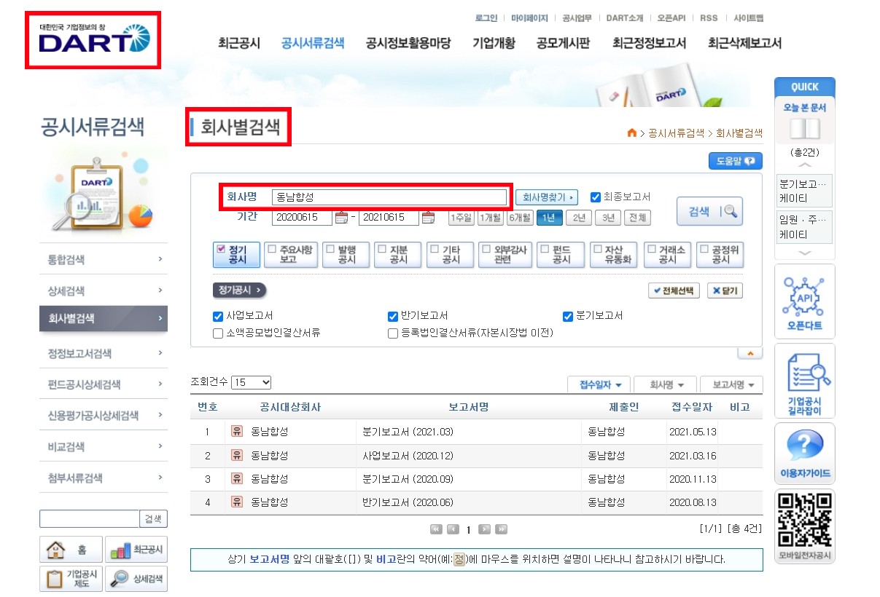This screenshot has width=880, height=597.
Task: Click the 전체선택 button
Action: point(674,290)
